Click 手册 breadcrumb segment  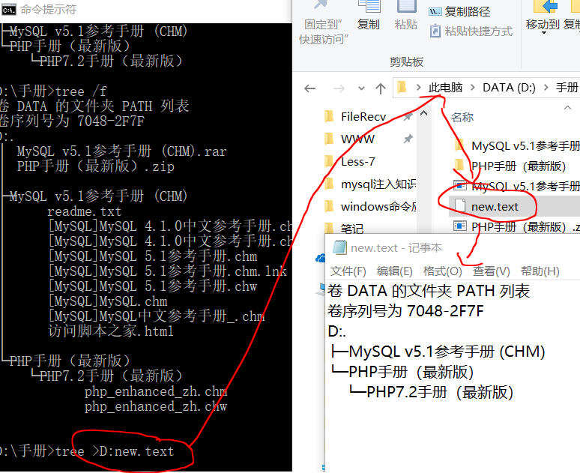pyautogui.click(x=567, y=88)
